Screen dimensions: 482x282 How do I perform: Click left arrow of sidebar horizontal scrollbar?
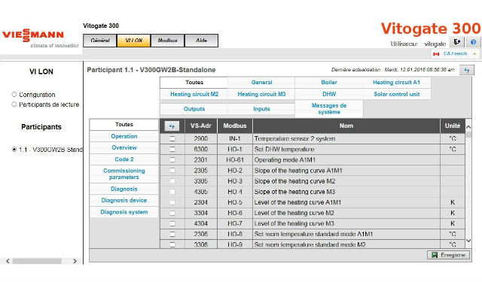[8, 261]
